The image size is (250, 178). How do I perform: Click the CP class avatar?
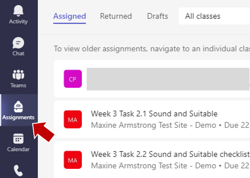coord(73,79)
